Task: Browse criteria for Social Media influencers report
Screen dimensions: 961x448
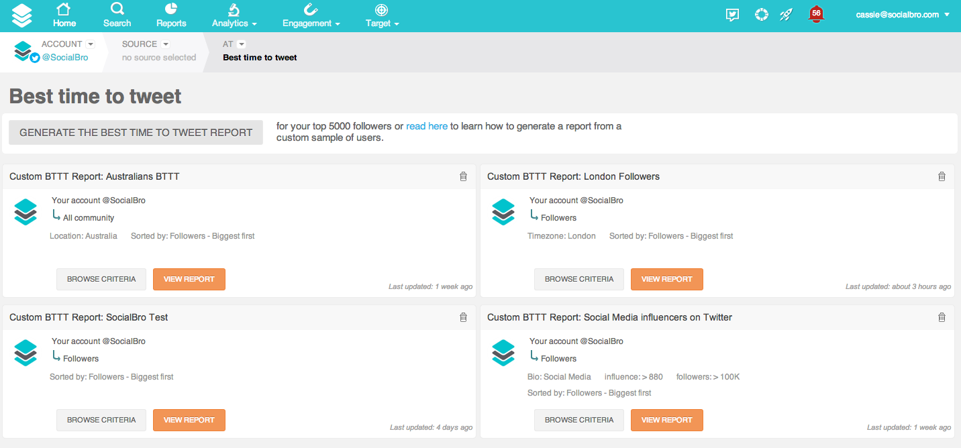Action: (579, 420)
